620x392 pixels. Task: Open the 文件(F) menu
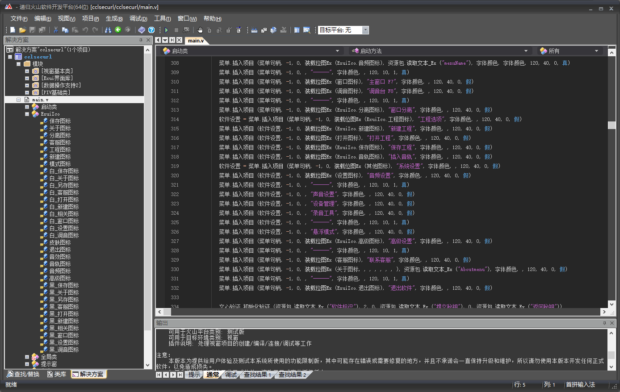19,18
